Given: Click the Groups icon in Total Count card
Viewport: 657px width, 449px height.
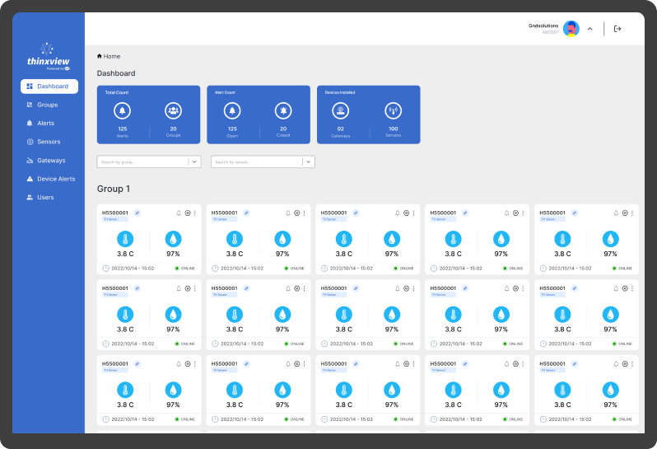Looking at the screenshot, I should [x=173, y=110].
